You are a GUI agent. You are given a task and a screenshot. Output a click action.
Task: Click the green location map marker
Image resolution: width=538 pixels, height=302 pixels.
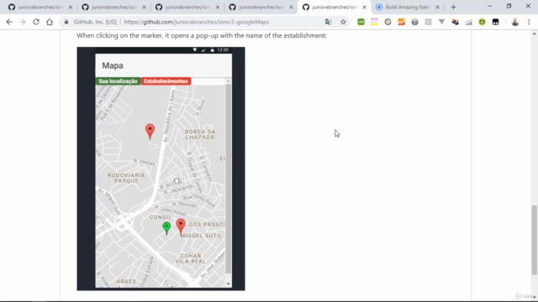point(166,228)
